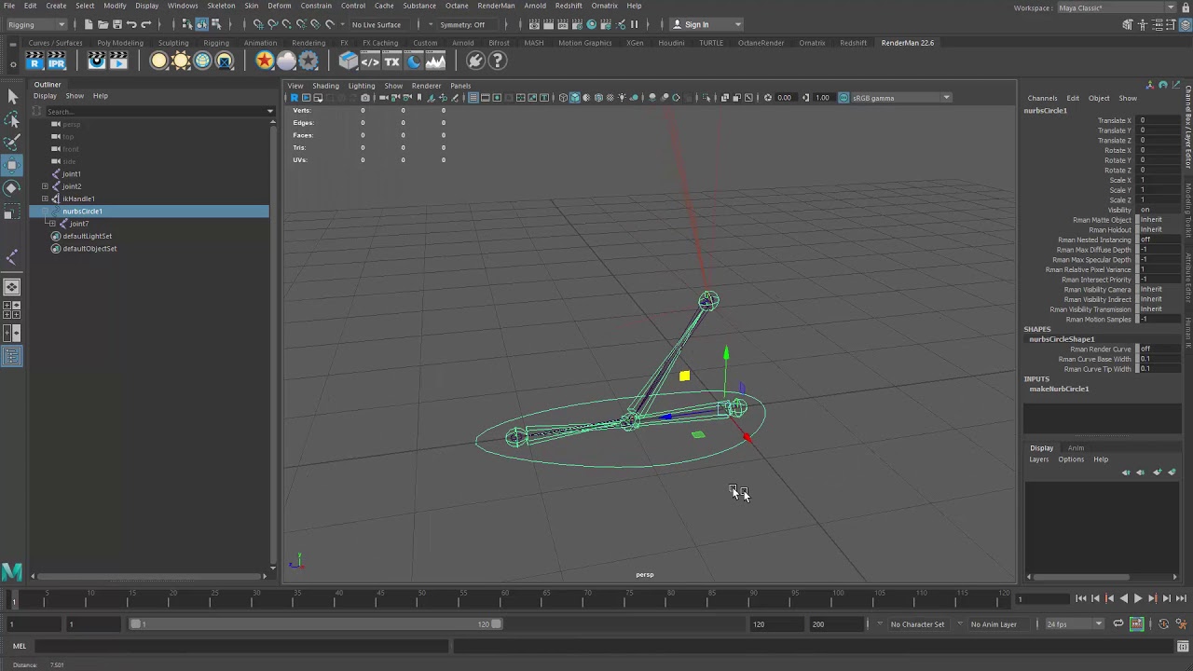Open the Animation shelf tab

coord(260,43)
